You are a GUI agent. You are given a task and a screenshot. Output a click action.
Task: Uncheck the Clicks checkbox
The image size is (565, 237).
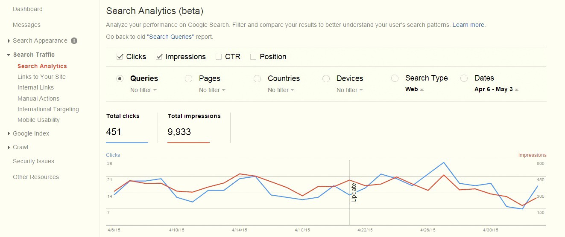pos(120,57)
